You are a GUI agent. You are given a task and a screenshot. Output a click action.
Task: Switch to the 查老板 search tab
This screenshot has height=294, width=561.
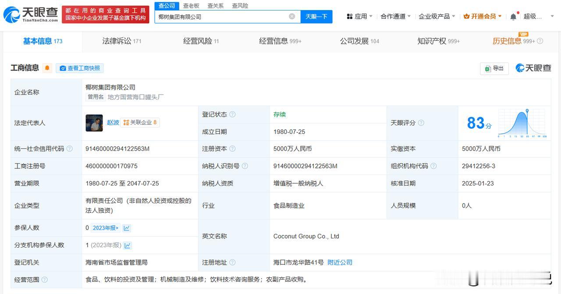pyautogui.click(x=191, y=6)
